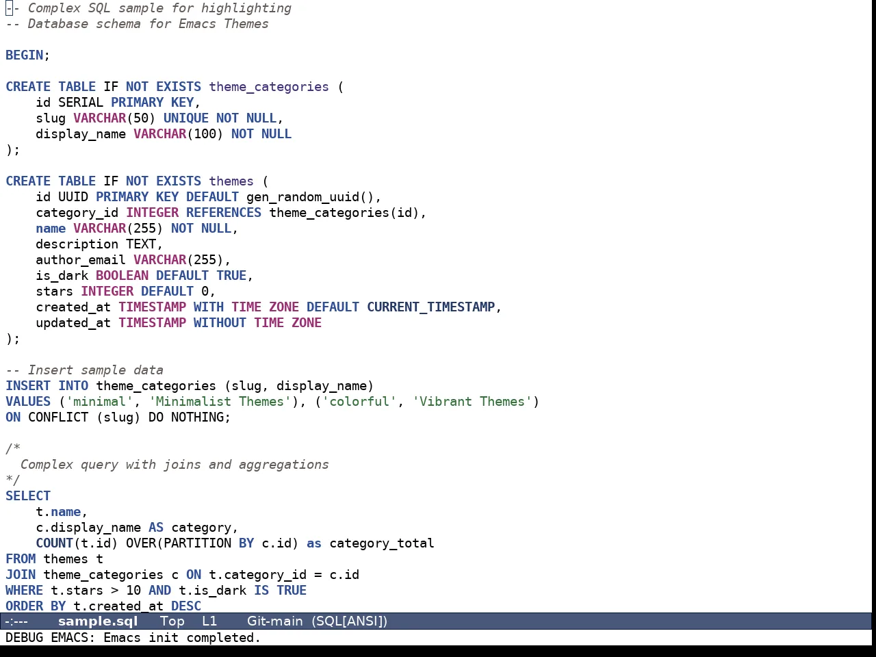Click the 'DEBUG EMACS: Emacs init completed.' message
This screenshot has height=657, width=876.
click(133, 638)
